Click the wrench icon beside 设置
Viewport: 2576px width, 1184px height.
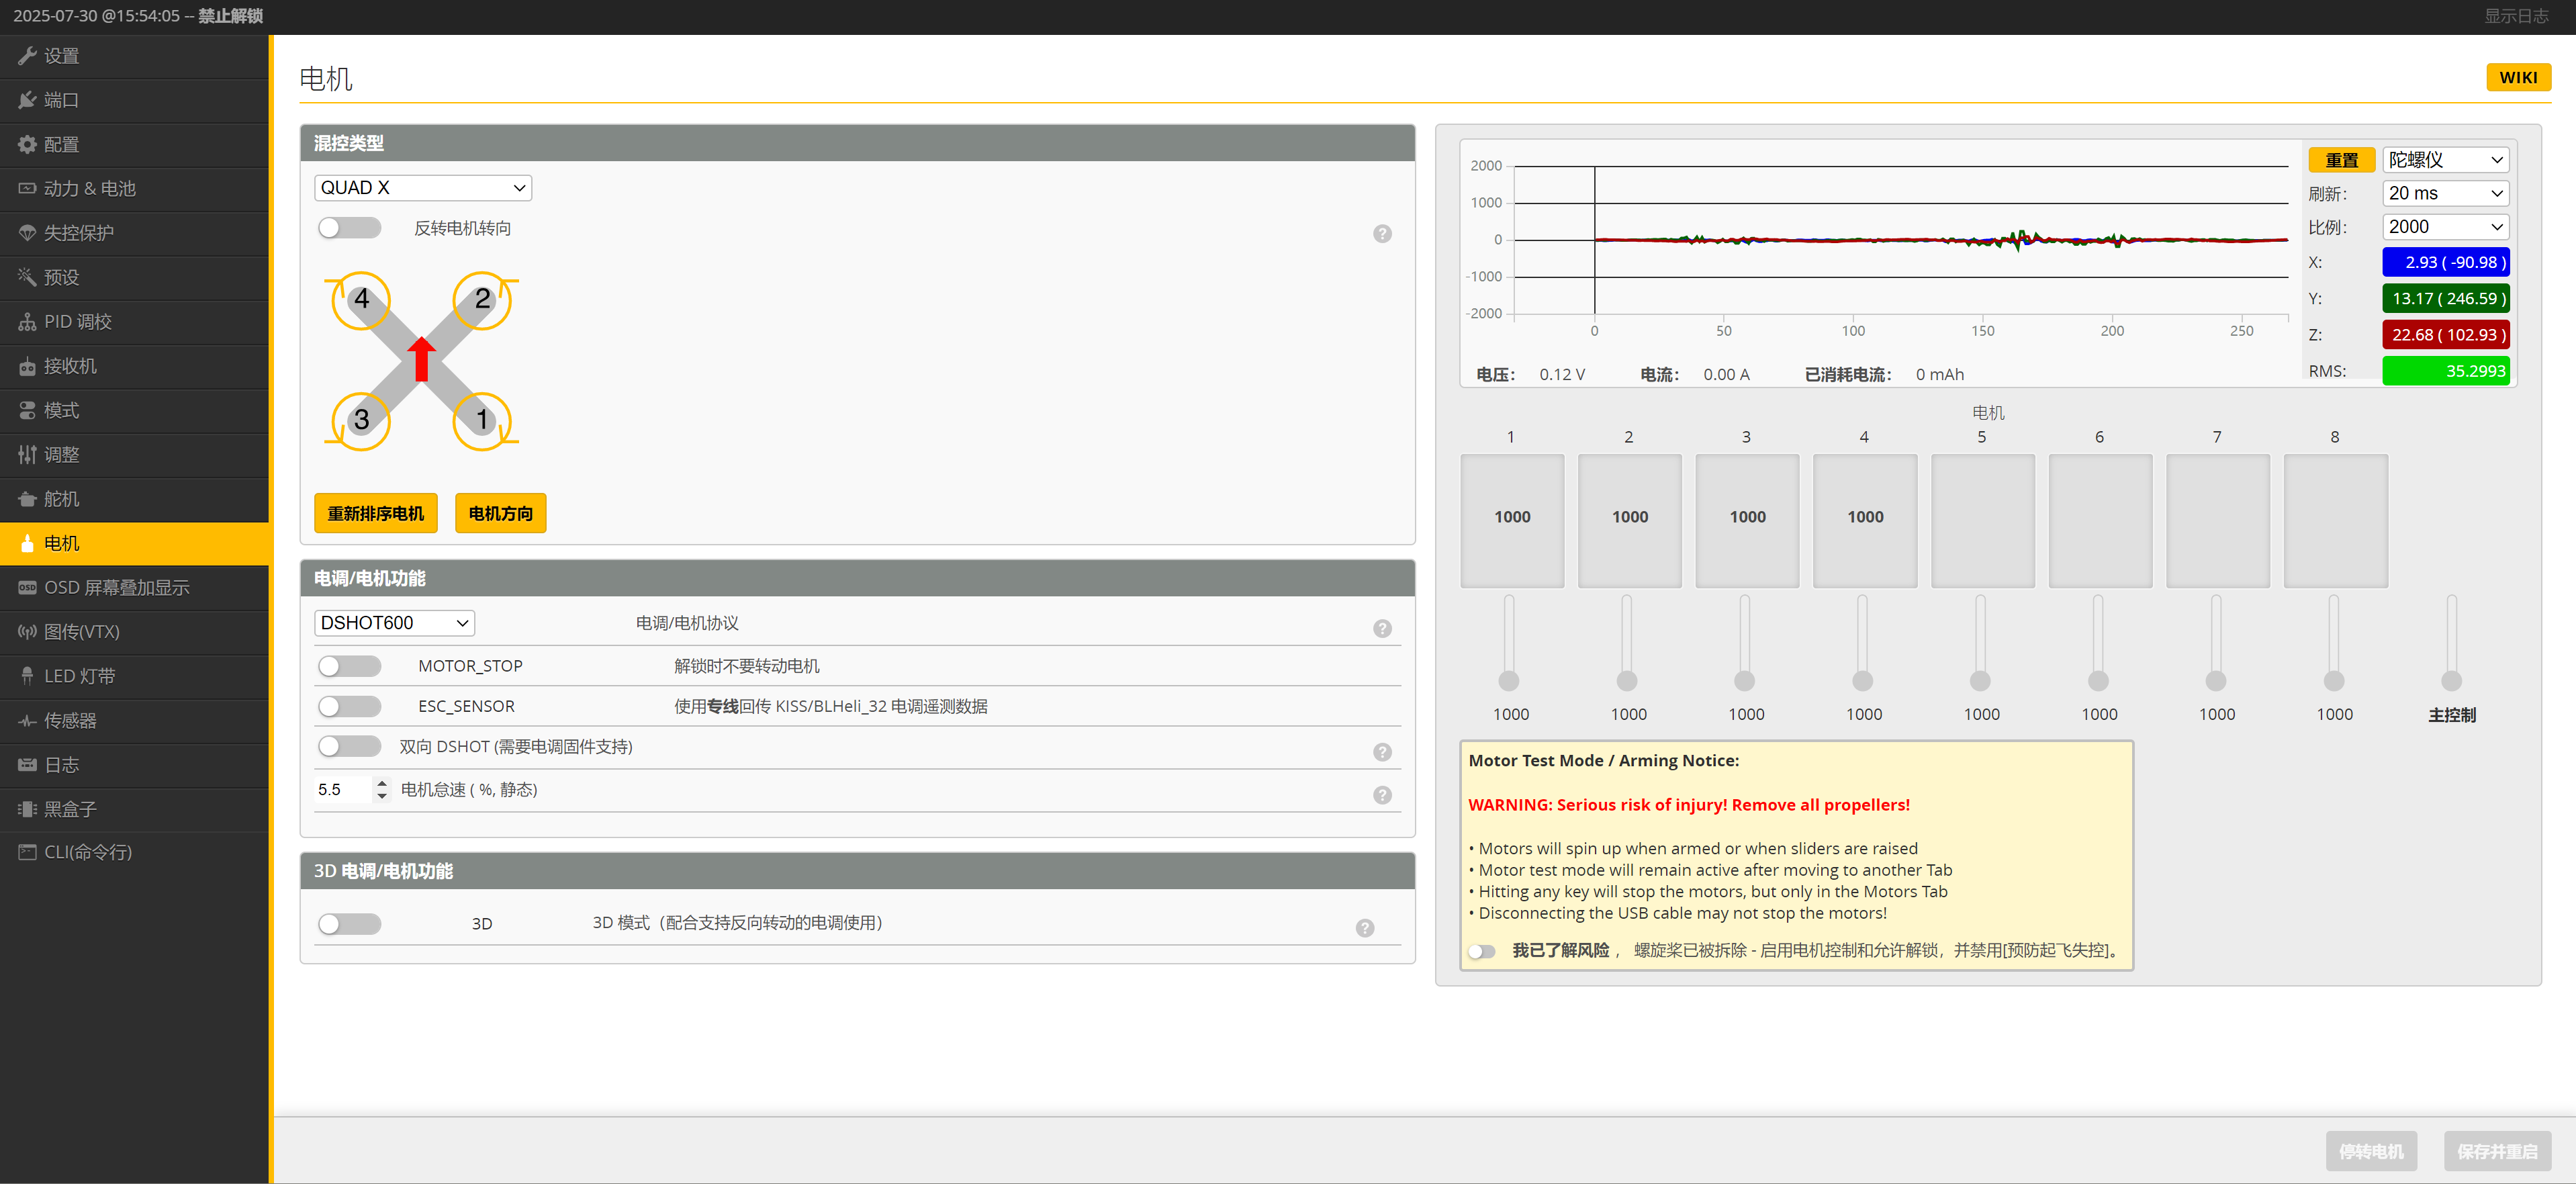[x=27, y=56]
